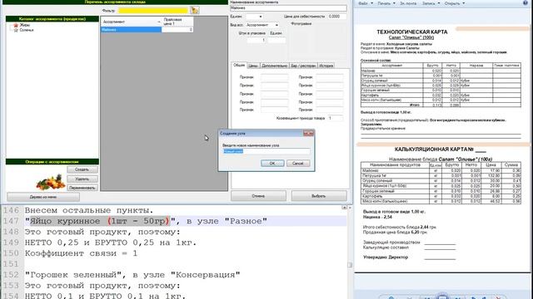Confirm the 'Создание узла' dialog with OK

tap(272, 163)
